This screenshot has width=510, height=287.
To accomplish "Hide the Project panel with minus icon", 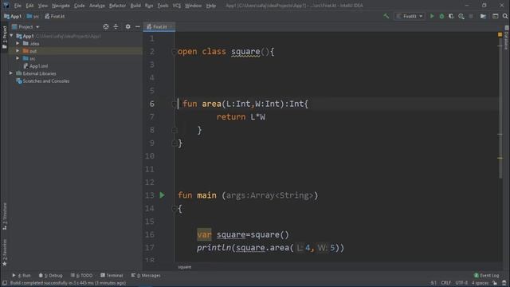I will [x=138, y=26].
